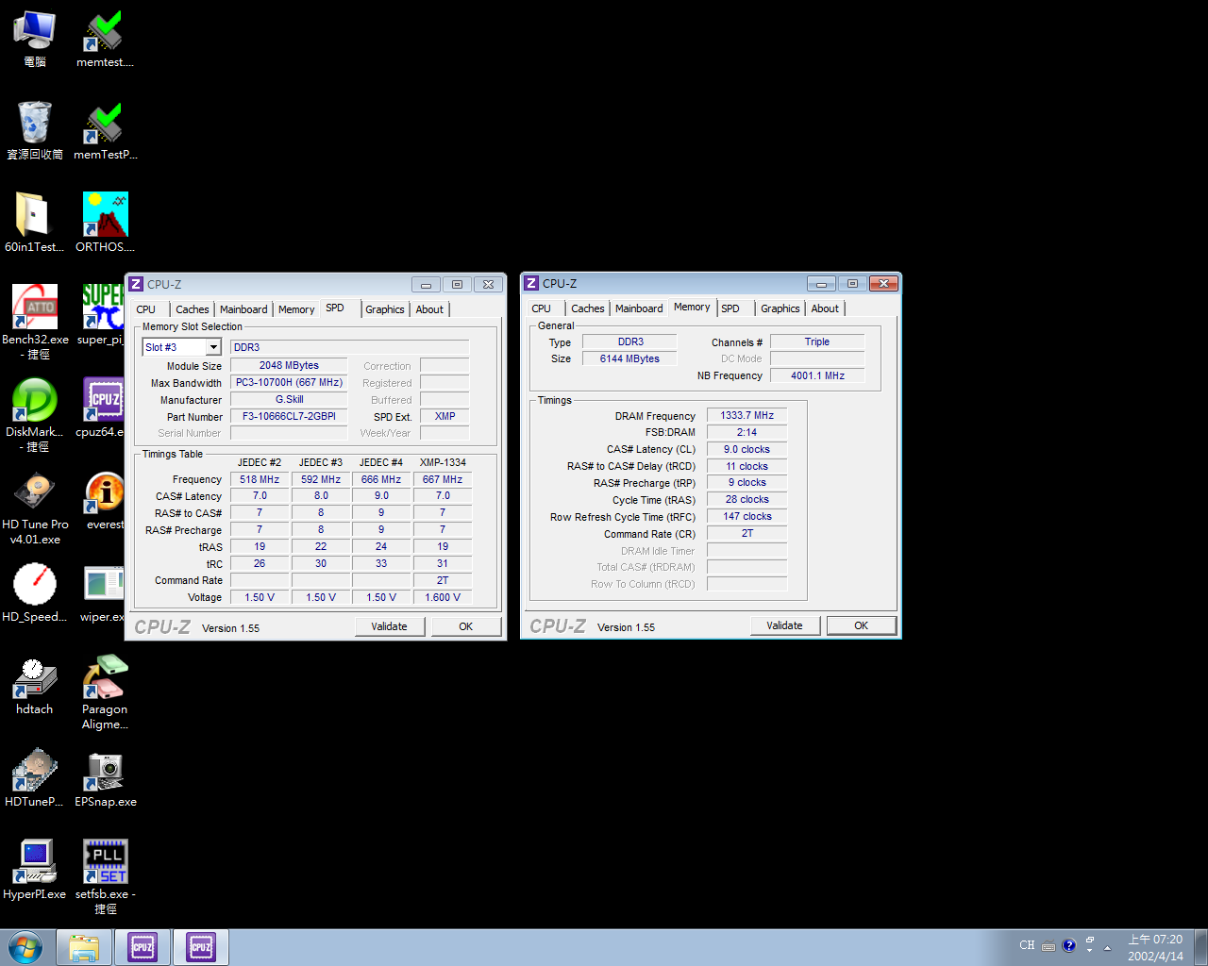Viewport: 1208px width, 966px height.
Task: Open About tab in right CPU-Z window
Action: point(825,308)
